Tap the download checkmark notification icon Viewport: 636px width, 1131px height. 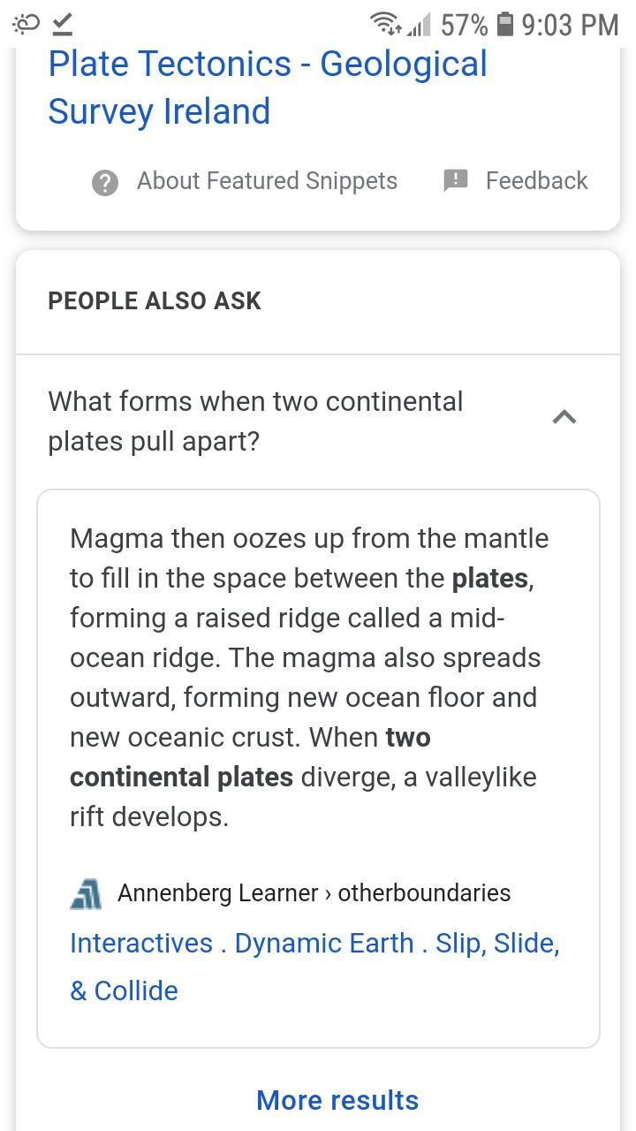pyautogui.click(x=62, y=24)
